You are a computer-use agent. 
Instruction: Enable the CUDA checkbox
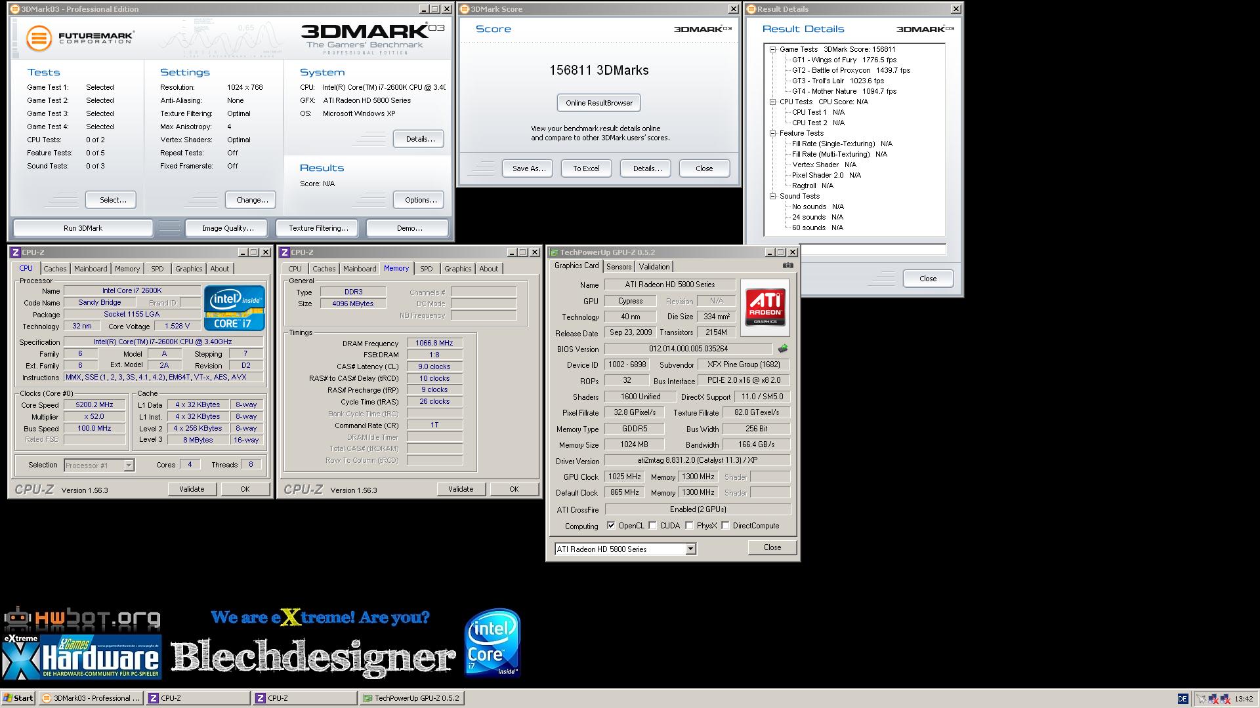click(652, 526)
